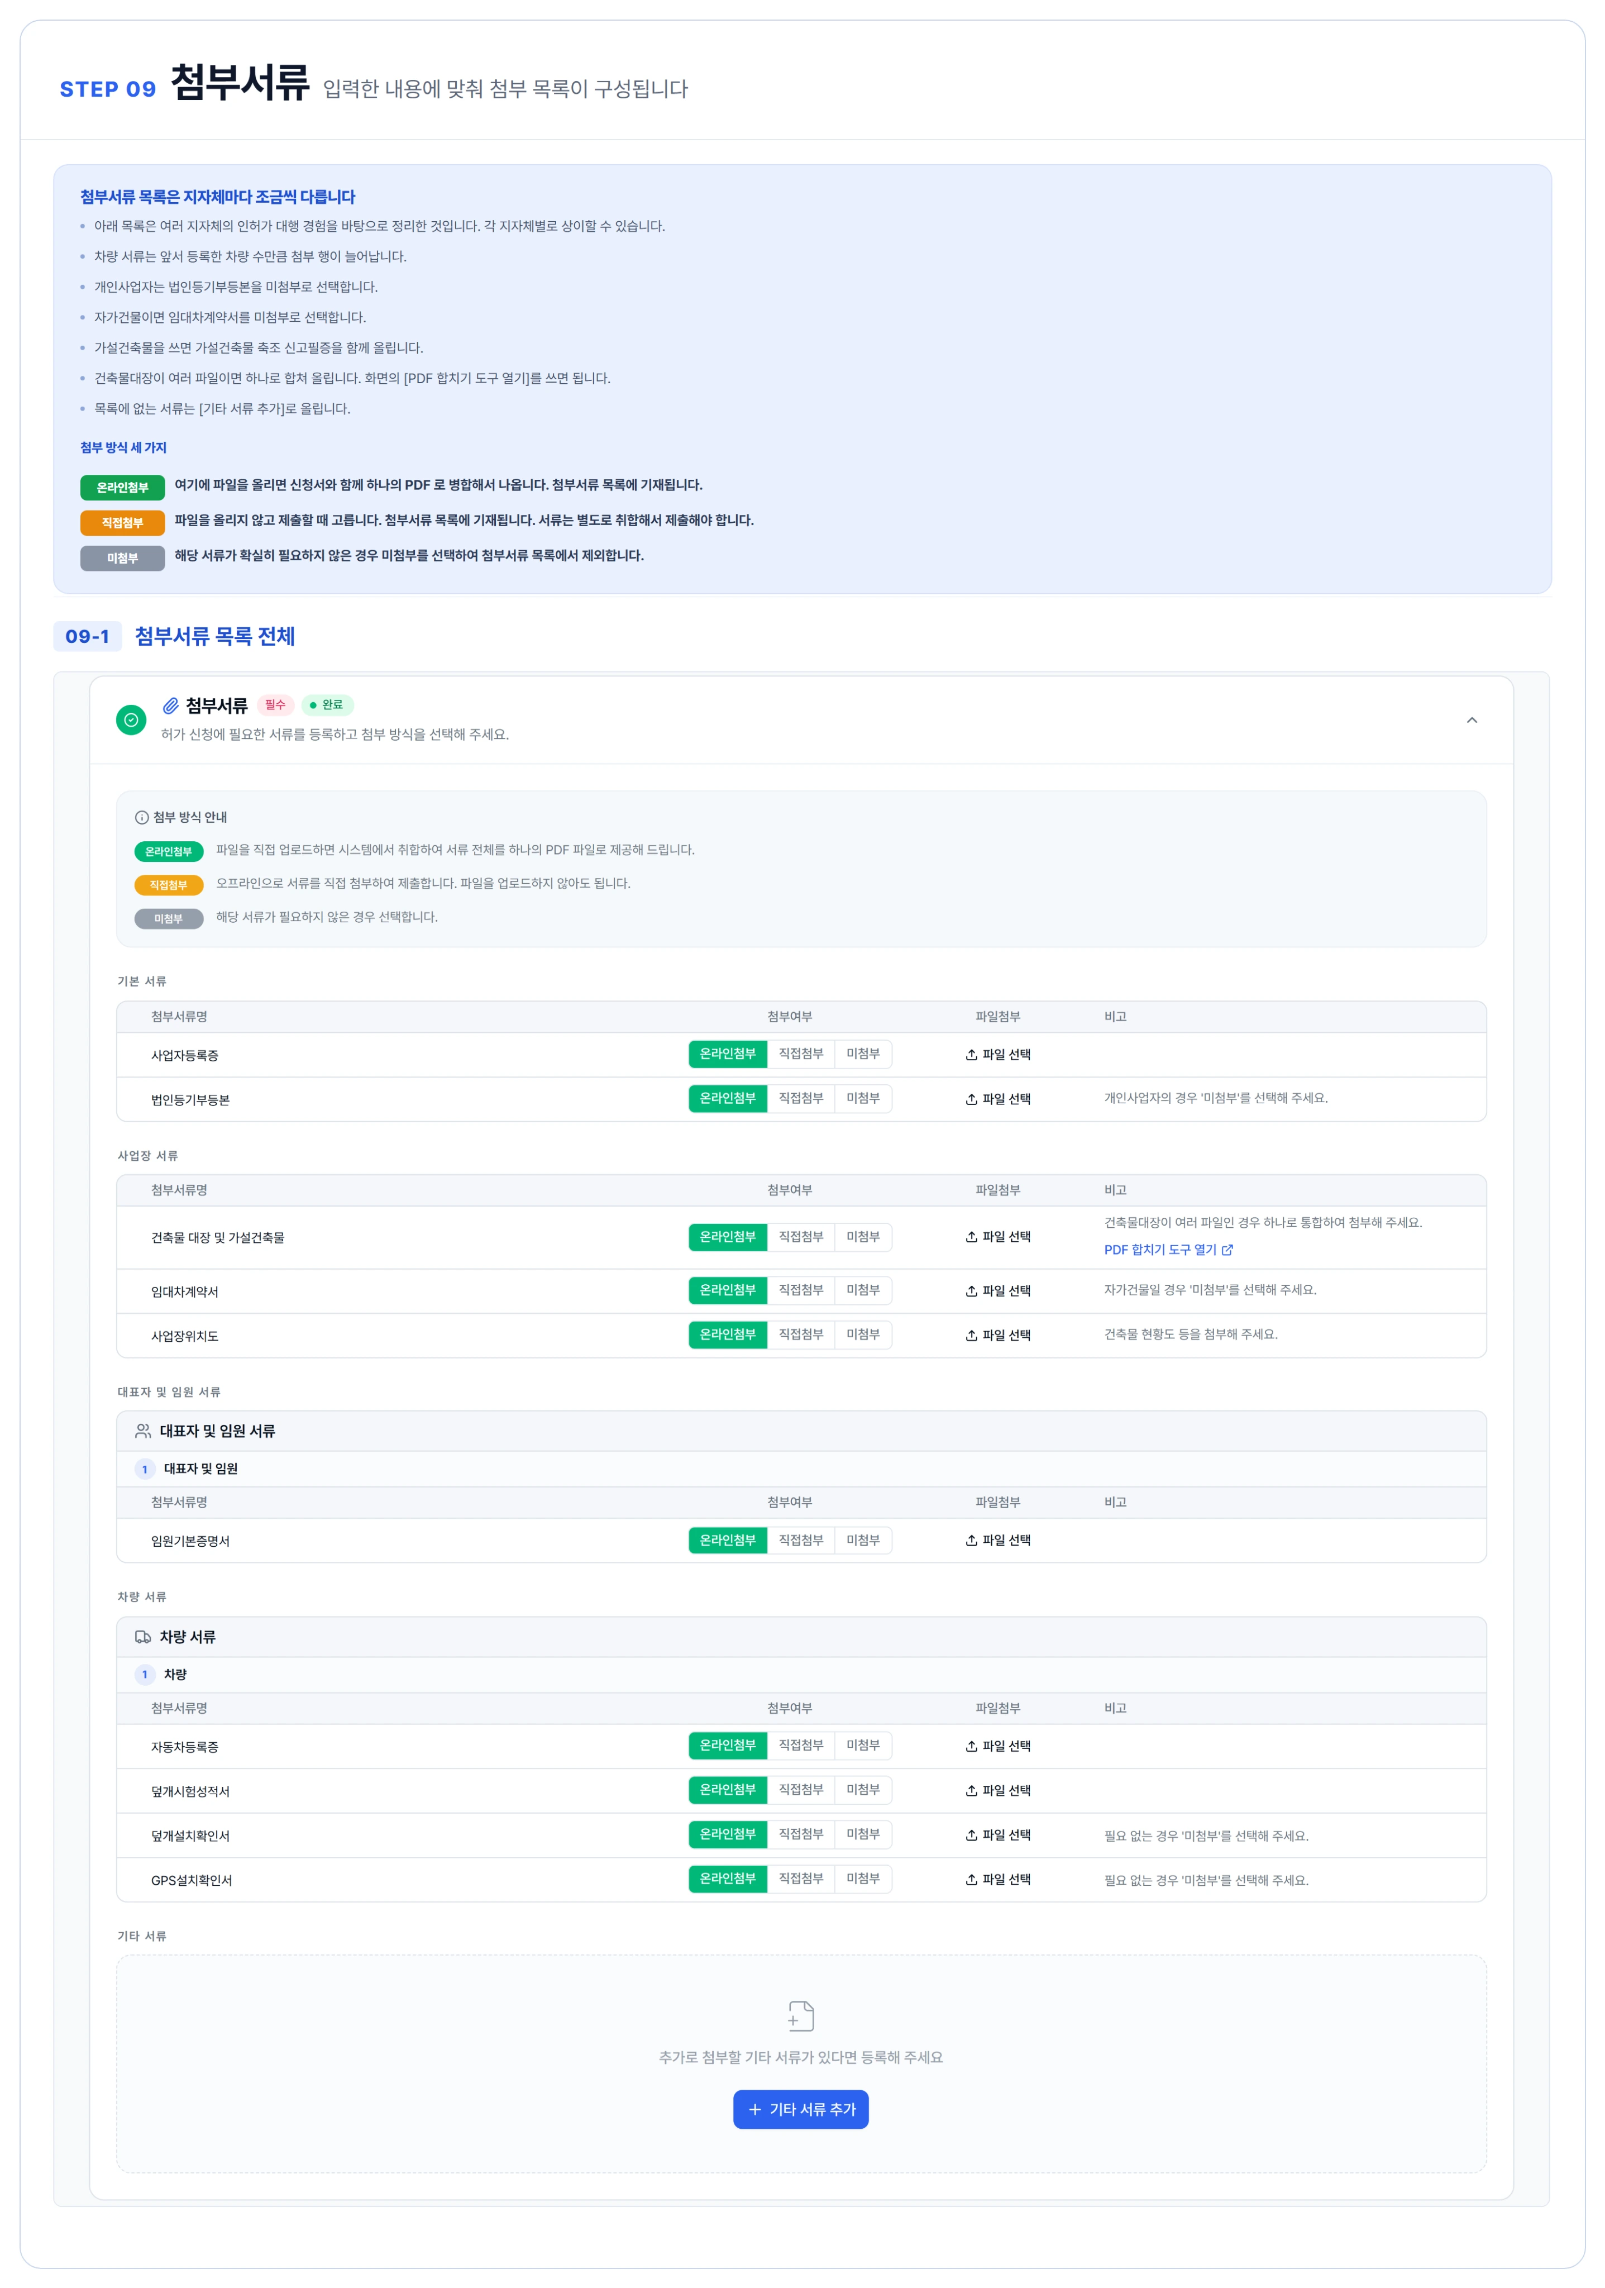Set 덮개시험성적서 to 직접첨부
Viewport: 1605px width, 2288px height.
[801, 1791]
